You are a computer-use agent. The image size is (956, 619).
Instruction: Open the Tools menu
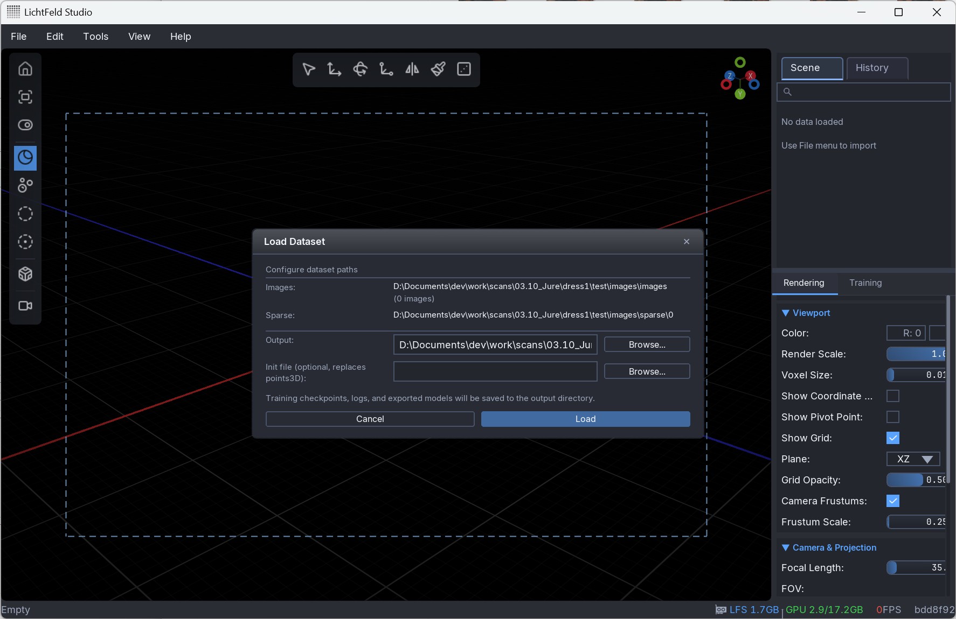click(x=96, y=37)
